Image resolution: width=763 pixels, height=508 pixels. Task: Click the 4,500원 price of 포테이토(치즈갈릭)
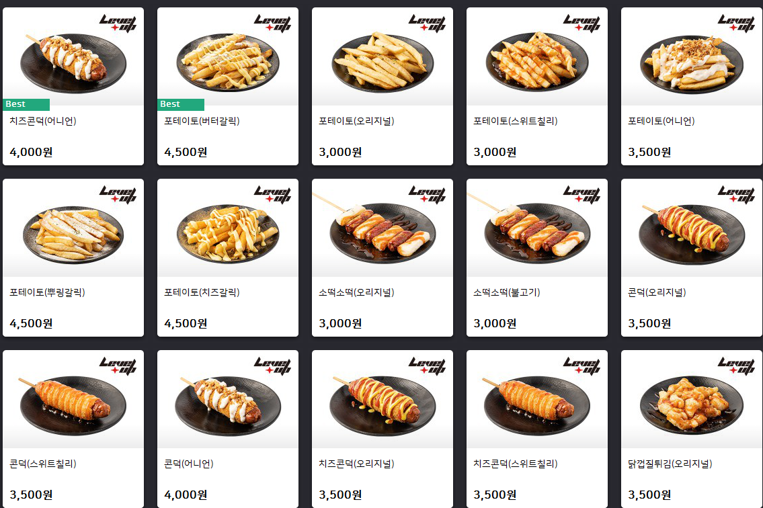click(186, 324)
